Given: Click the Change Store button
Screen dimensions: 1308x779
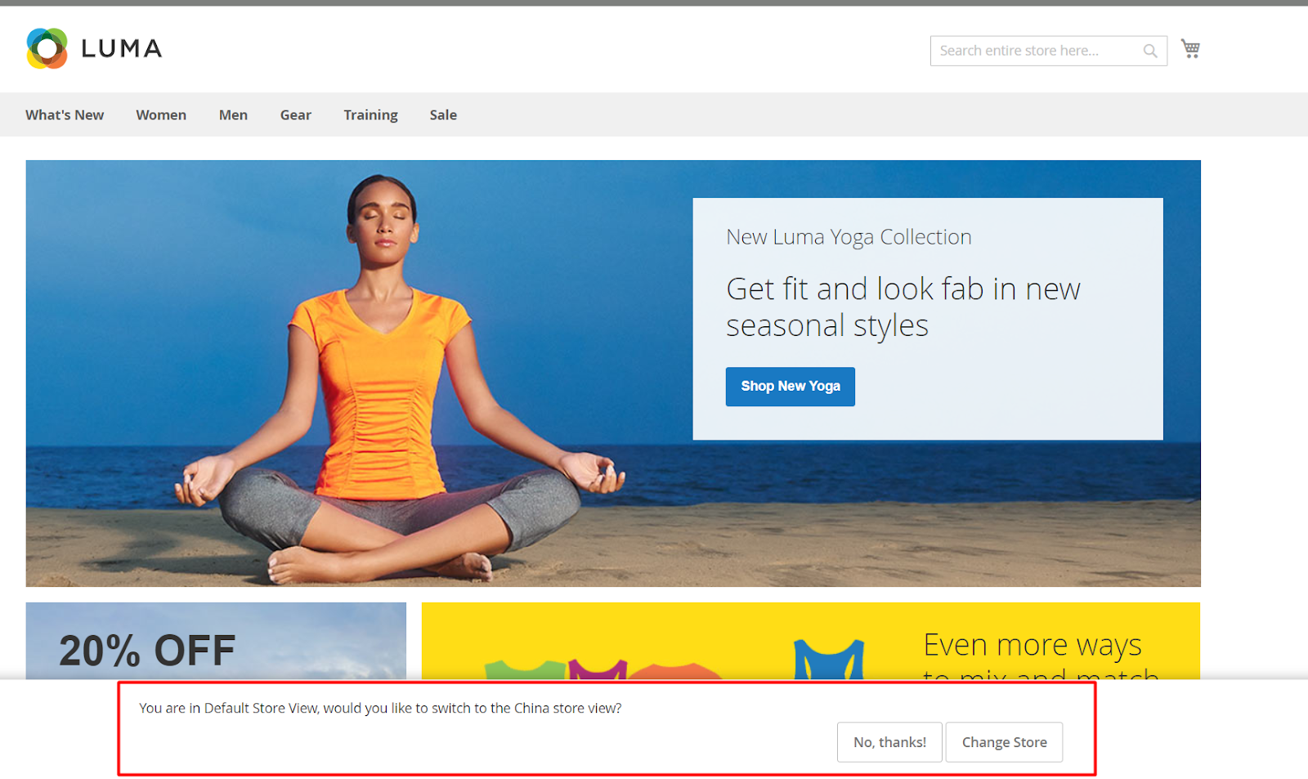Looking at the screenshot, I should pos(1004,742).
